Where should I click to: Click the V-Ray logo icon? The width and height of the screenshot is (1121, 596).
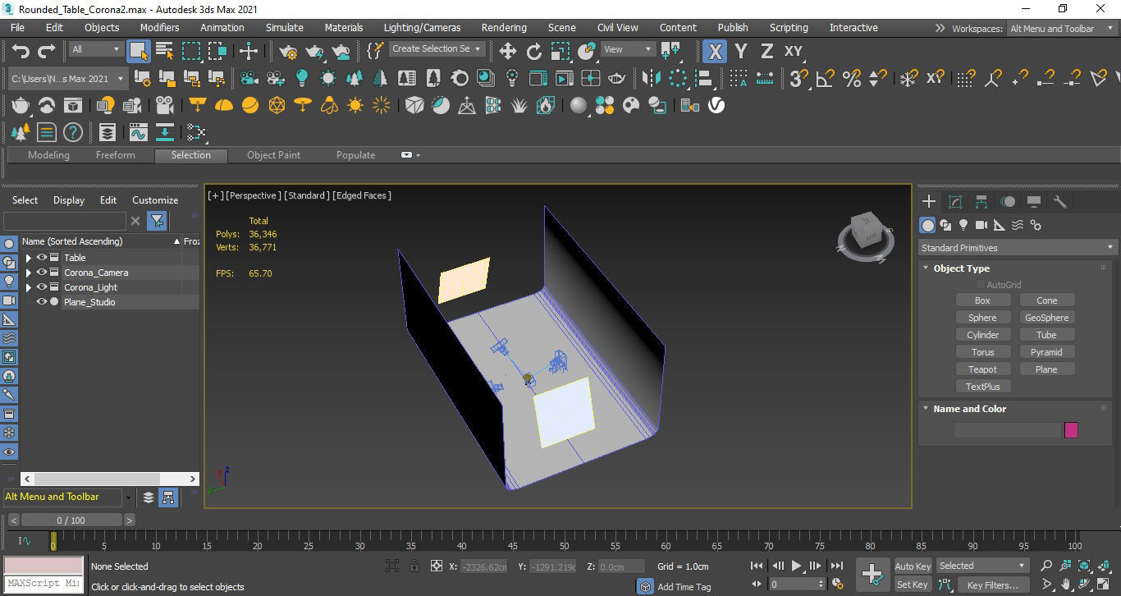tap(716, 106)
